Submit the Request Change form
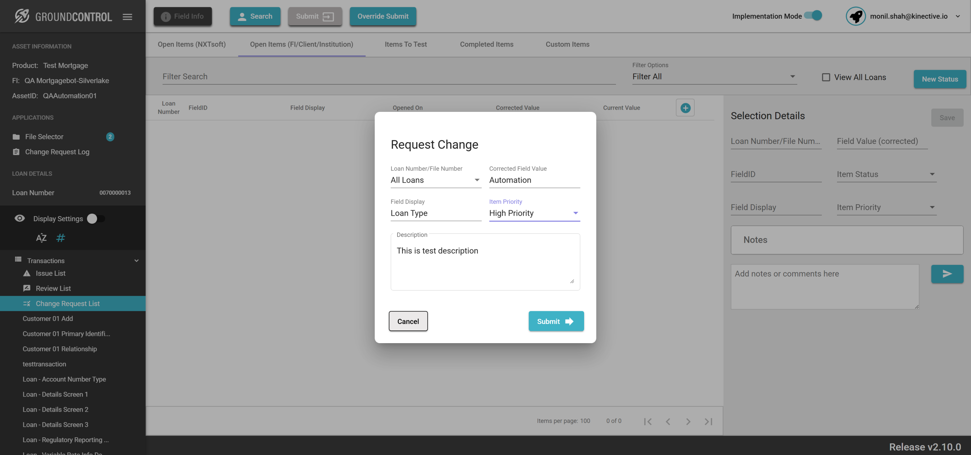971x455 pixels. pyautogui.click(x=556, y=321)
